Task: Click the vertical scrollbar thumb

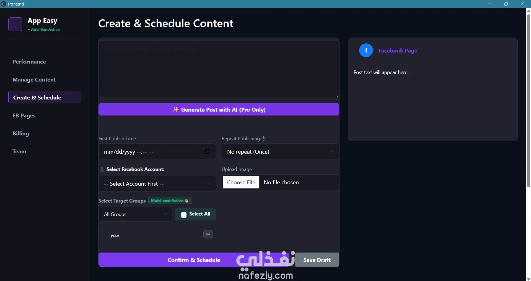Action: pyautogui.click(x=529, y=101)
